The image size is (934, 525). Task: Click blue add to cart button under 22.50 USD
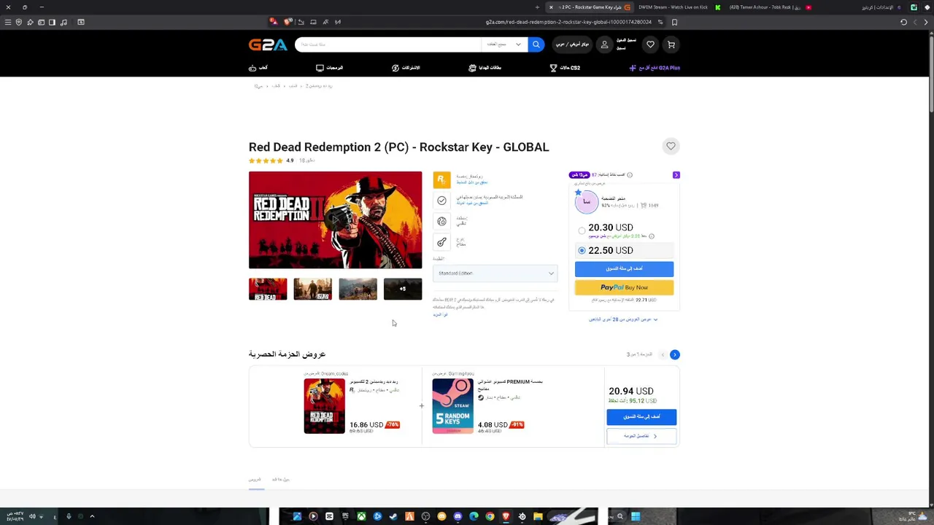[x=624, y=269]
